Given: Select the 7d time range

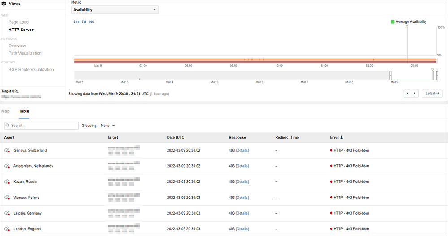Looking at the screenshot, I should [x=84, y=21].
